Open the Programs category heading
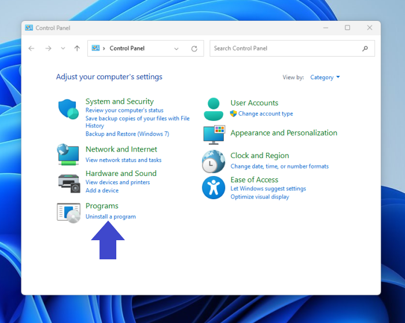Viewport: 405px width, 323px height. pyautogui.click(x=102, y=206)
